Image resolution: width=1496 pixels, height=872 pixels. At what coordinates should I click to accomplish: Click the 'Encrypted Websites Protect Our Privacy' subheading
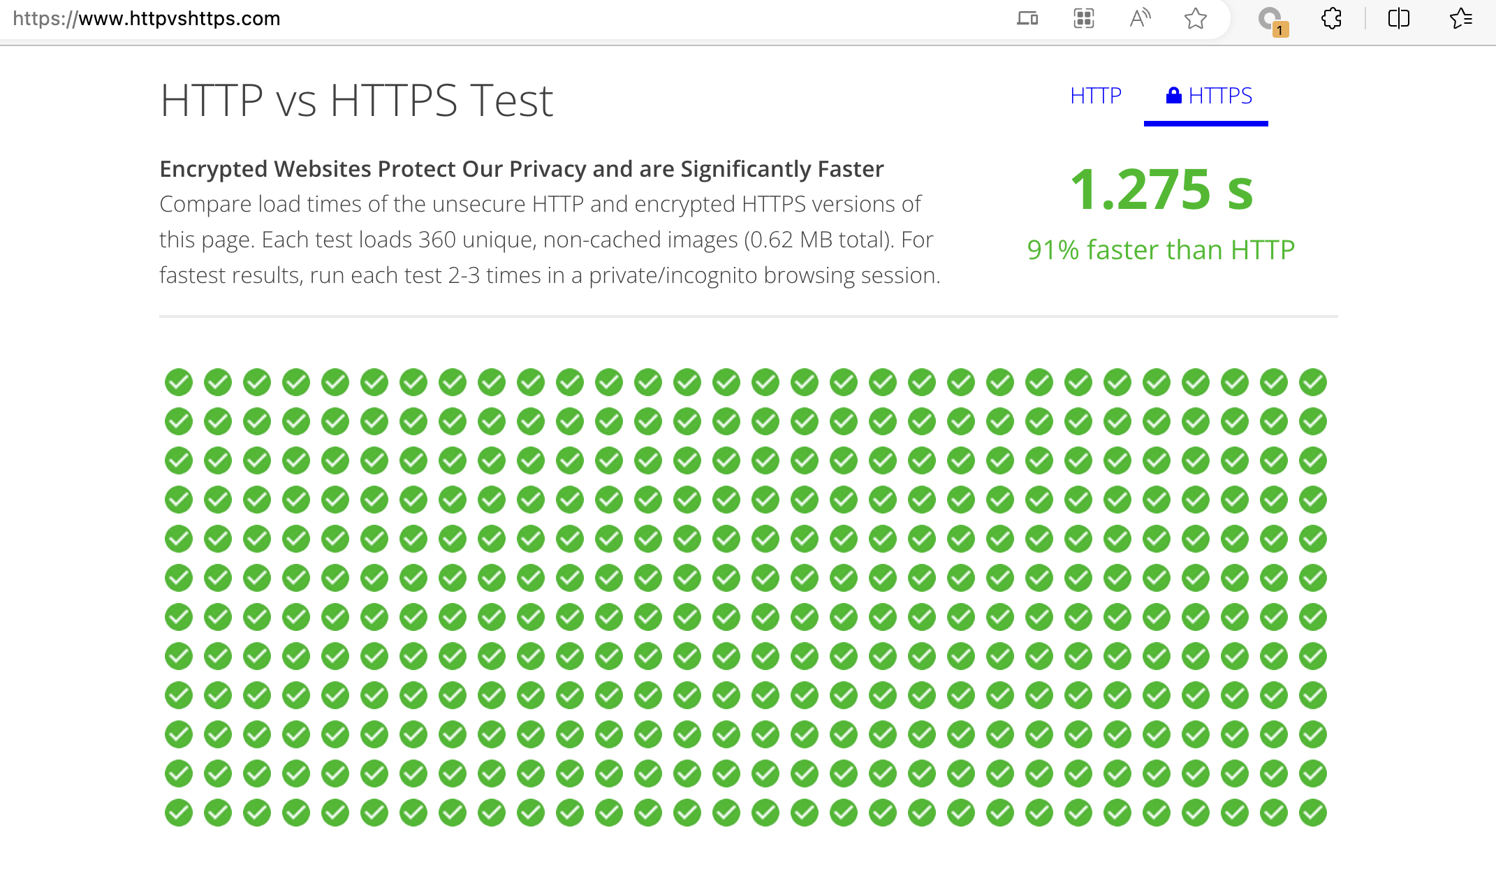[x=521, y=169]
